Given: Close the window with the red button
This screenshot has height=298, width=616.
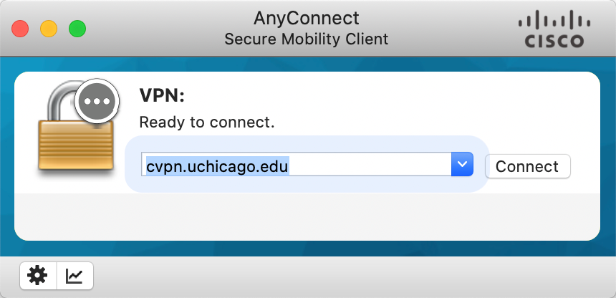Looking at the screenshot, I should (20, 29).
